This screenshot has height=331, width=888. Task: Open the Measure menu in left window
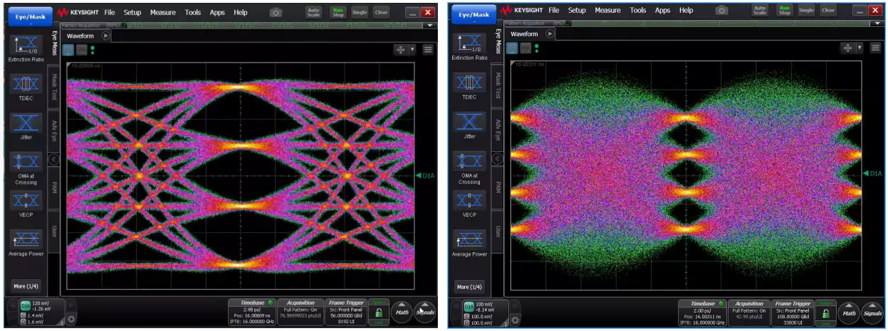[163, 12]
